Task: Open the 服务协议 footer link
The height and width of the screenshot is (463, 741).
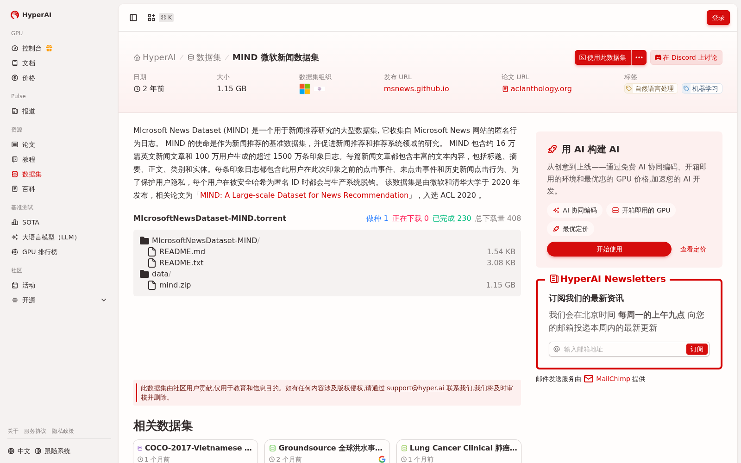Action: [x=35, y=431]
